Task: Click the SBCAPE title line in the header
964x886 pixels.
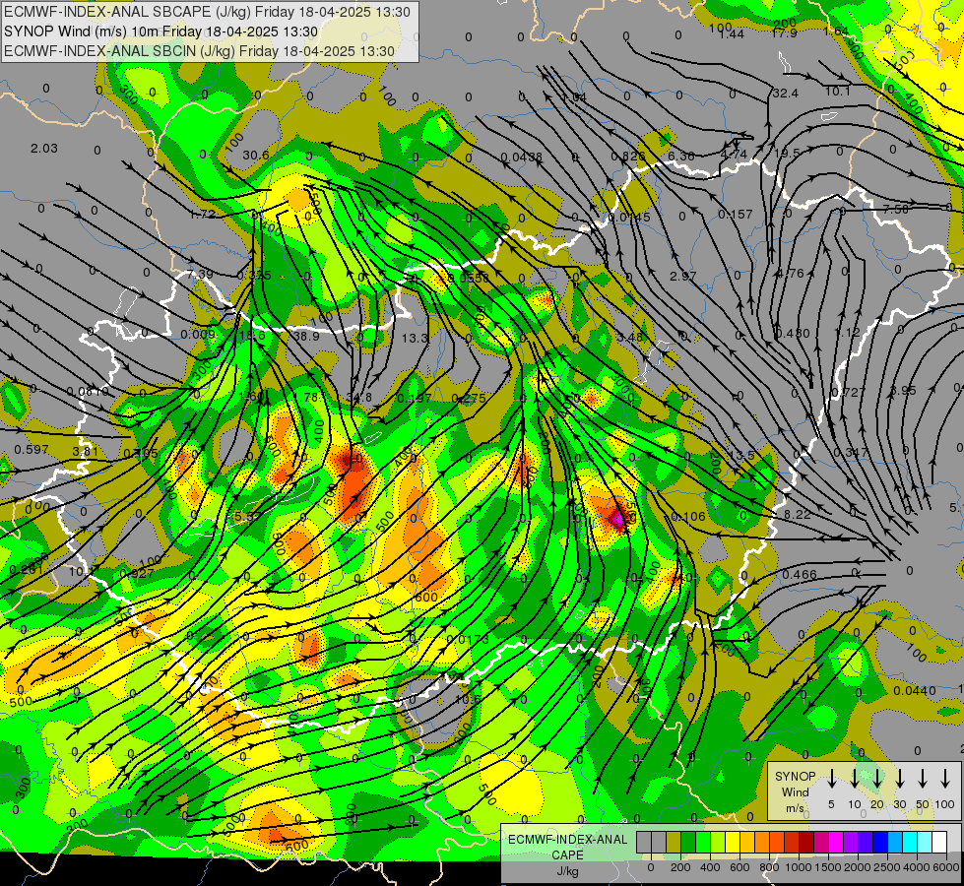Action: [207, 11]
